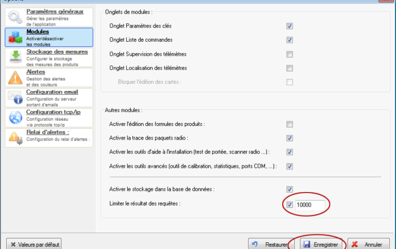The width and height of the screenshot is (396, 249).
Task: Toggle Limiter le résultat des requêtes checkbox
Action: click(x=290, y=204)
